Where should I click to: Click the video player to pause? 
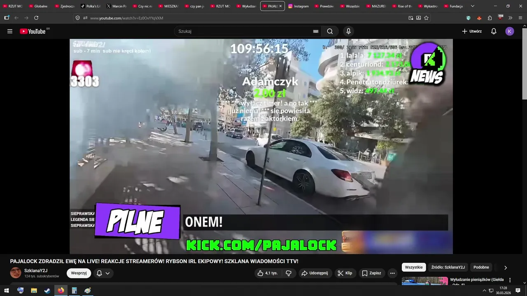click(x=261, y=146)
